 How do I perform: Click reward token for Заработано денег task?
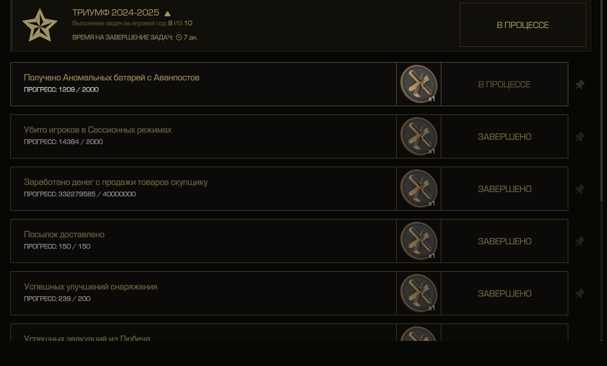click(418, 188)
